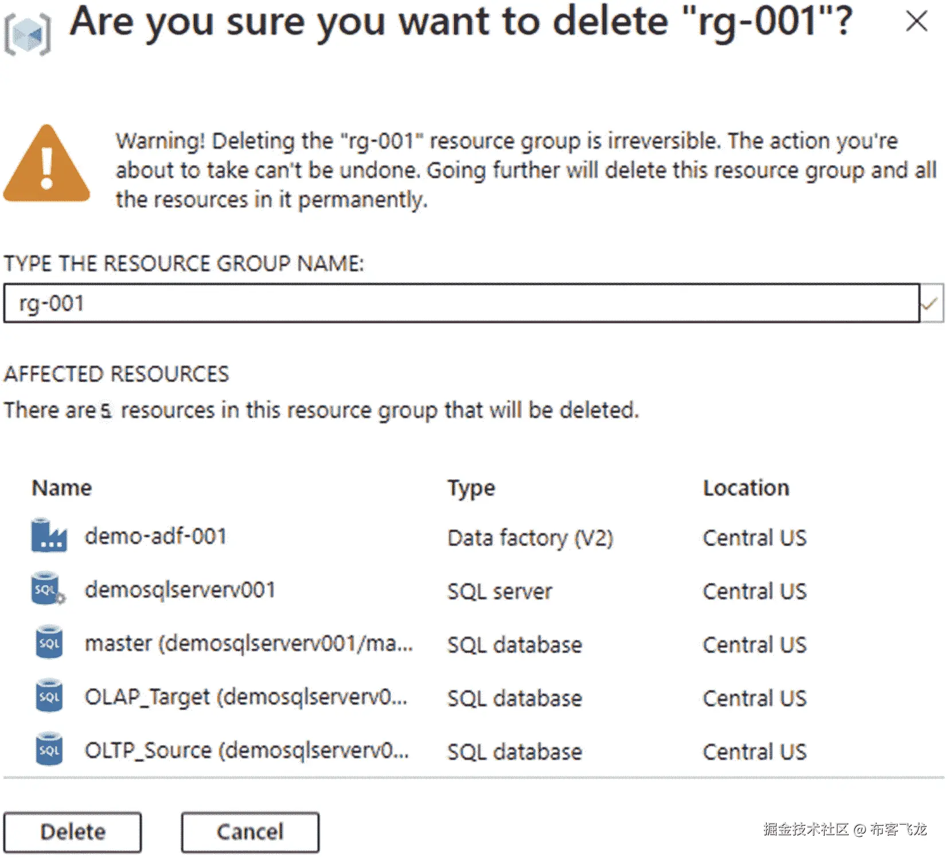Select the master database row name
The width and height of the screenshot is (948, 858).
pyautogui.click(x=248, y=644)
